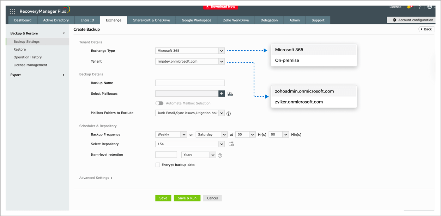
Task: Choose Microsoft 365 option
Action: click(314, 50)
